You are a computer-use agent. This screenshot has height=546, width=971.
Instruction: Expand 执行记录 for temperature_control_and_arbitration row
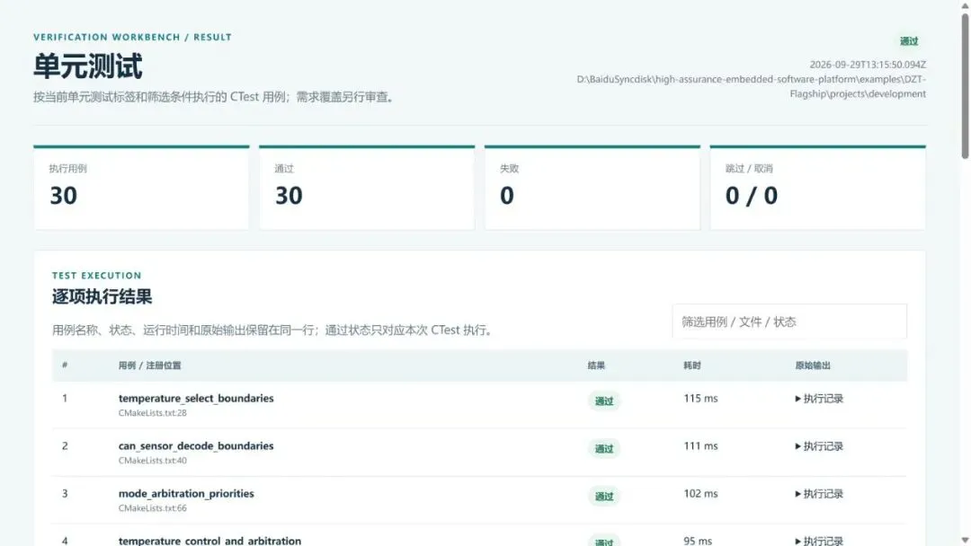(x=819, y=541)
